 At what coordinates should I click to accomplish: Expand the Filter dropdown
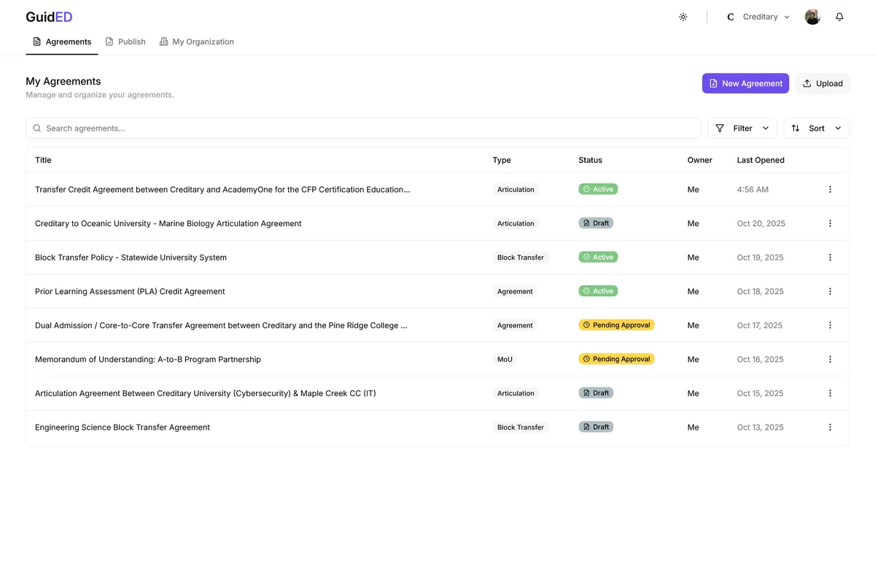742,128
